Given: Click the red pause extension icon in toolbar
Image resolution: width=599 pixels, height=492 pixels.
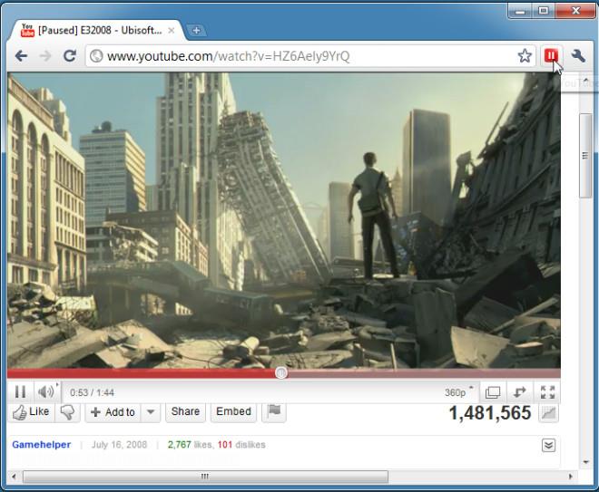Looking at the screenshot, I should point(550,56).
